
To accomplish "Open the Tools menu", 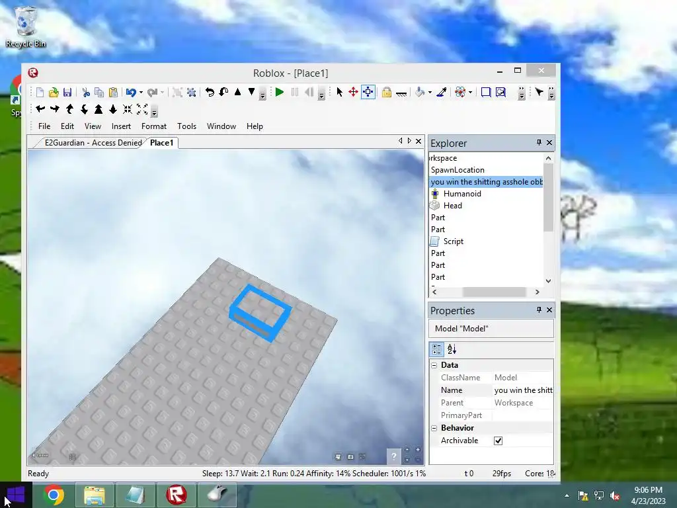I will pos(186,126).
